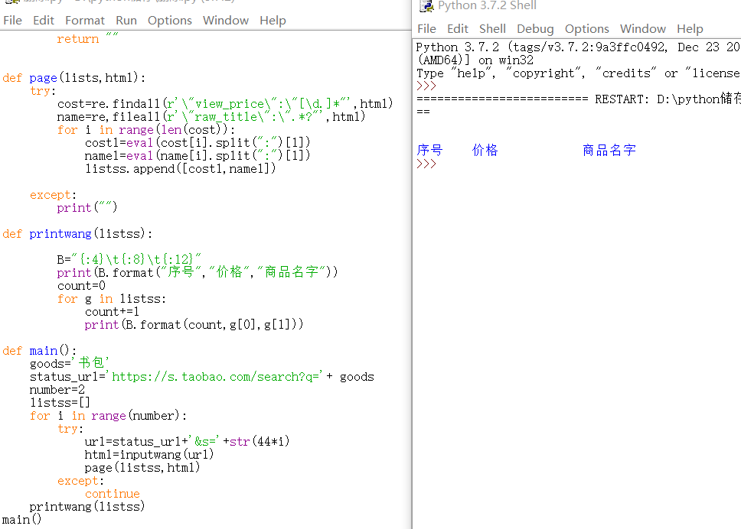Open the editor's Edit menu

coord(44,21)
